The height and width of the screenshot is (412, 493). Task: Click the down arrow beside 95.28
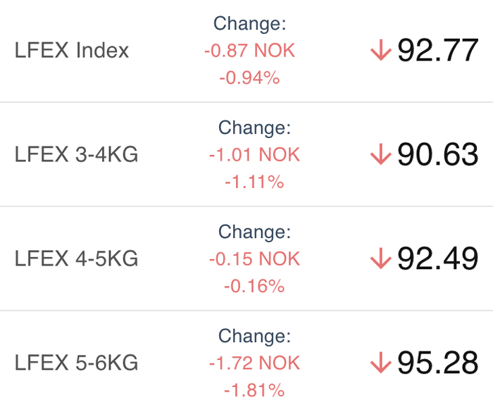pos(380,363)
